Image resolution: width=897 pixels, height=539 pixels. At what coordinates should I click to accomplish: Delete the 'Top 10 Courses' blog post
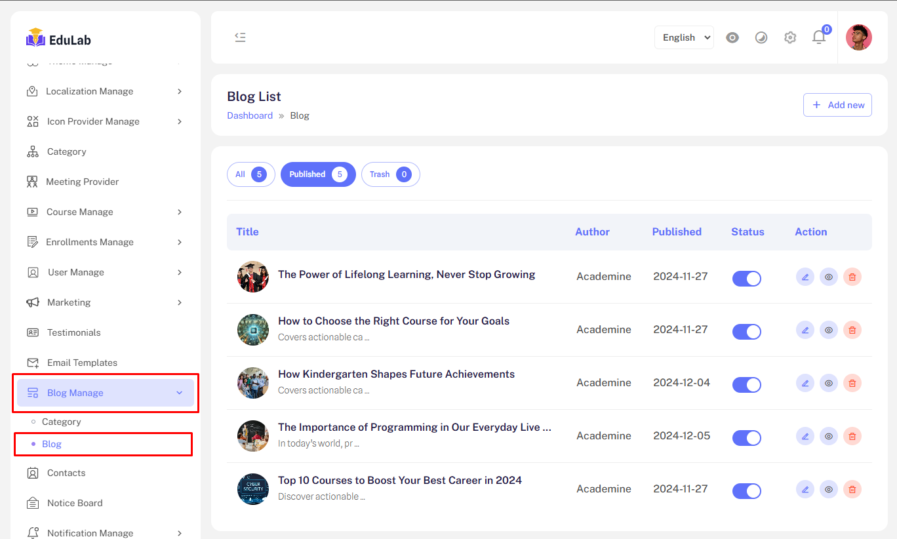(x=852, y=489)
